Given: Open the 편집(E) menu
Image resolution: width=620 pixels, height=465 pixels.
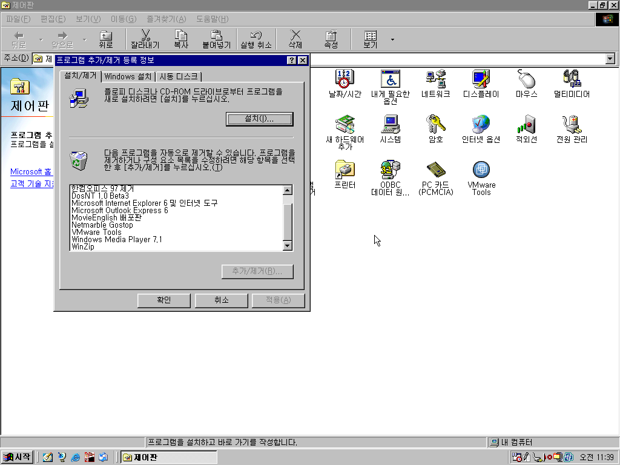Looking at the screenshot, I should tap(53, 19).
